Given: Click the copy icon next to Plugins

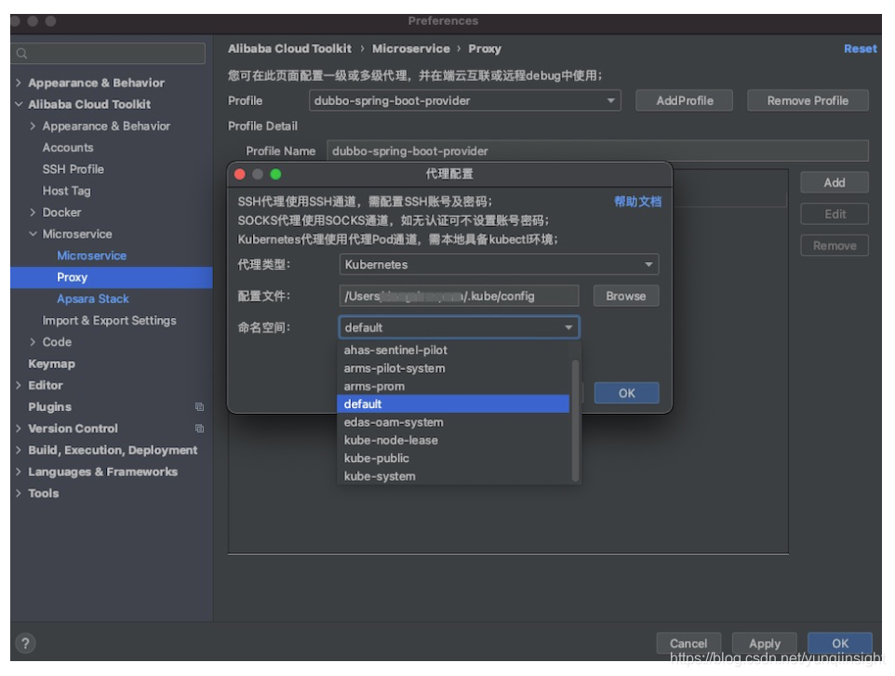Looking at the screenshot, I should (x=199, y=406).
